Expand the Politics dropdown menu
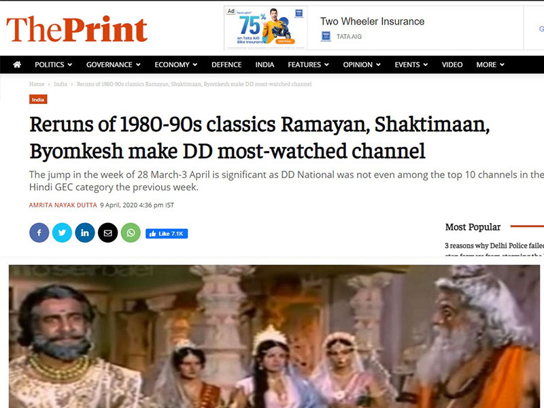 coord(54,65)
